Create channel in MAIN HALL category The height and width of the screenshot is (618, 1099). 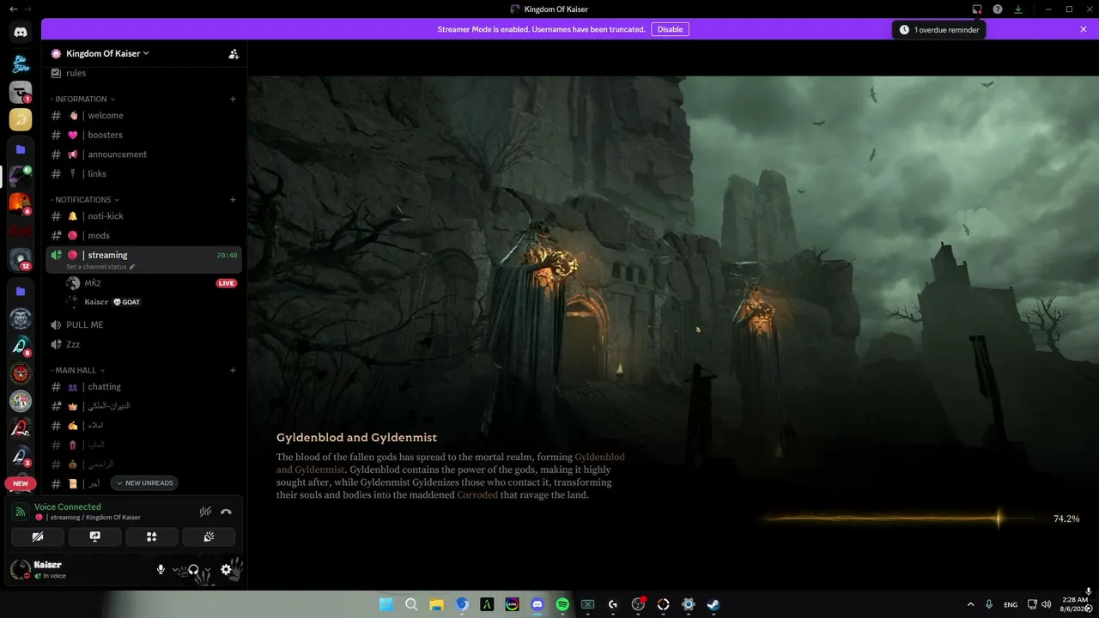pyautogui.click(x=233, y=370)
